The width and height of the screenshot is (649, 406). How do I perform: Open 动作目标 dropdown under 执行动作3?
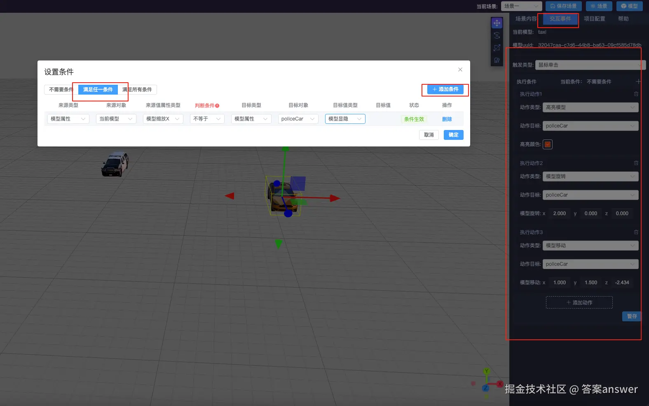590,264
